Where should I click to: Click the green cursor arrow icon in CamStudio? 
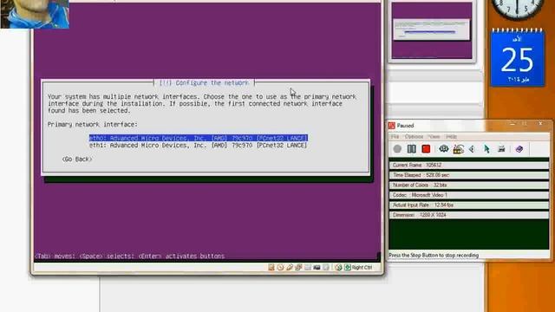(x=486, y=149)
